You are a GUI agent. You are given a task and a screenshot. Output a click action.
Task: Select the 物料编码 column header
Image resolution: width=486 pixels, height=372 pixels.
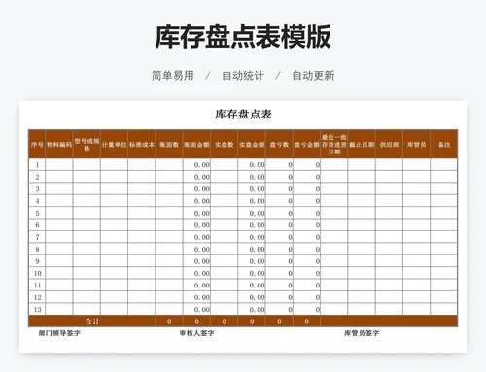[59, 145]
